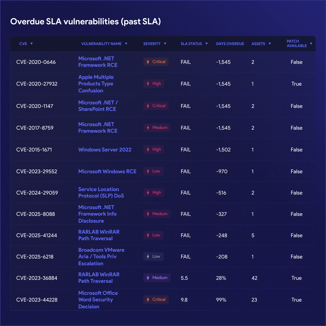Image resolution: width=326 pixels, height=326 pixels.
Task: Open Microsoft Office Word Security Decision link
Action: pos(98,300)
